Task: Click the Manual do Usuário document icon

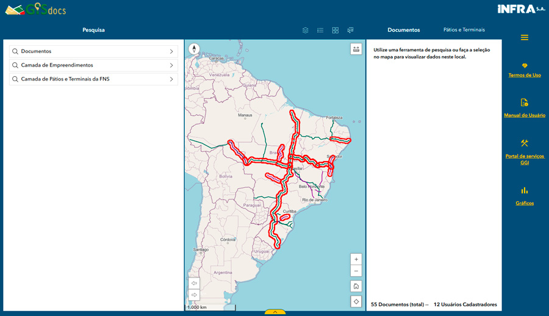Action: pyautogui.click(x=525, y=102)
